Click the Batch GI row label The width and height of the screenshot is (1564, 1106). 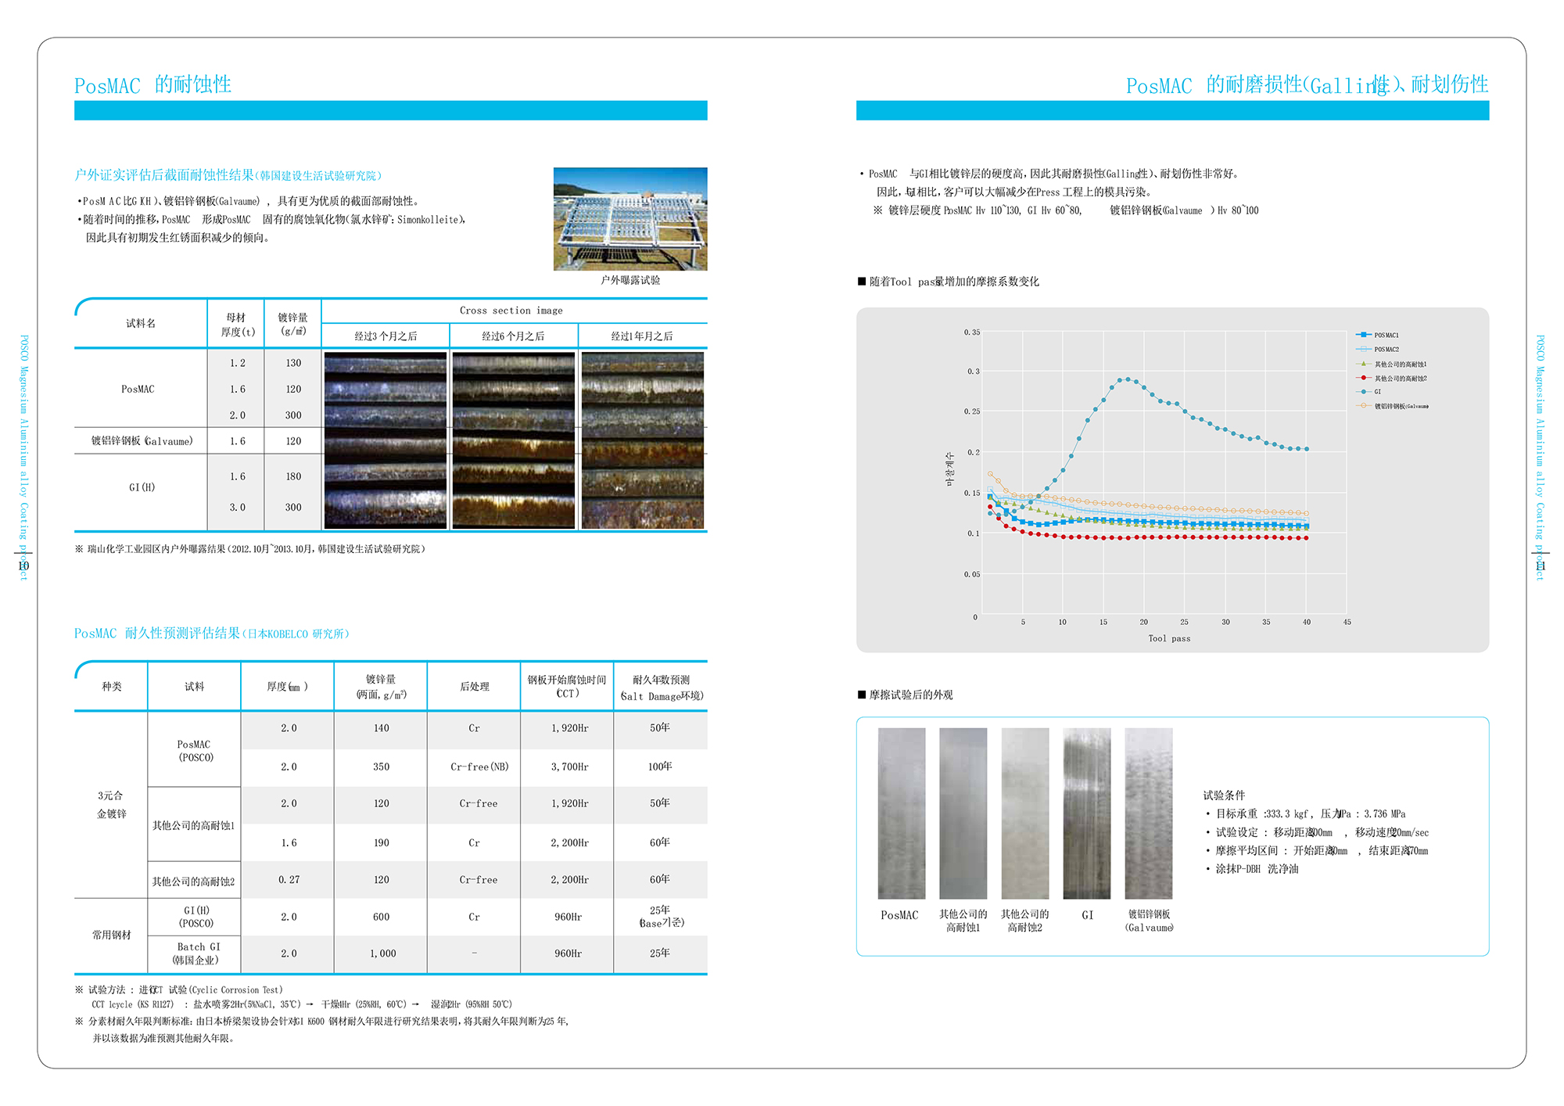click(195, 953)
